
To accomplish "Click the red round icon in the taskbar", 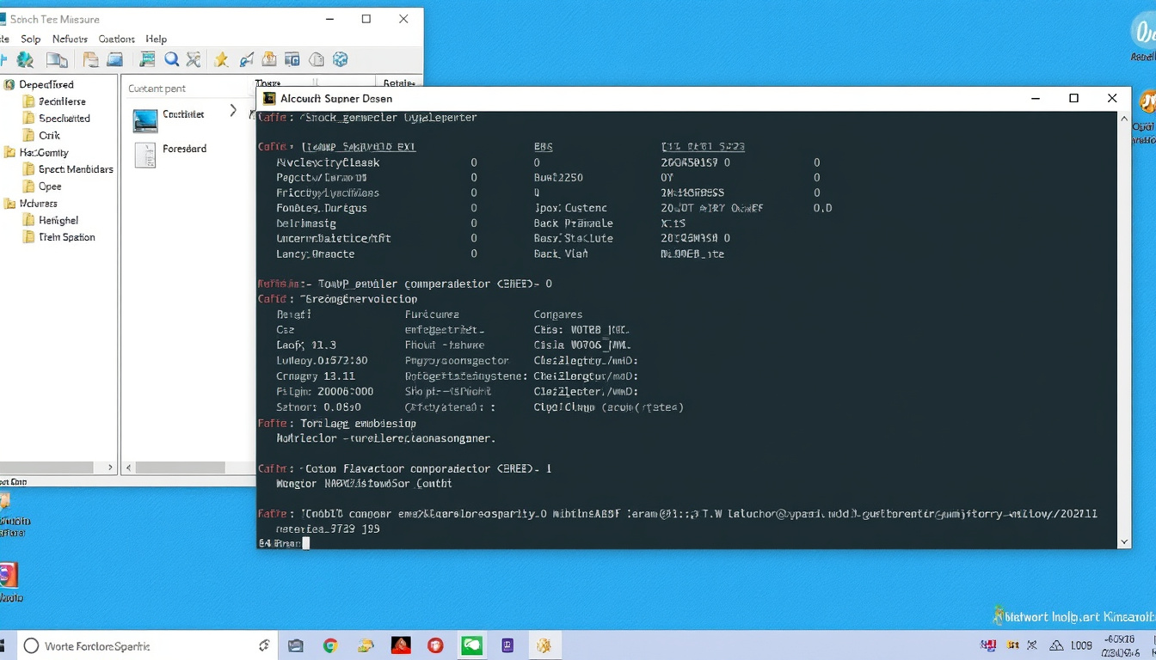I will (435, 645).
